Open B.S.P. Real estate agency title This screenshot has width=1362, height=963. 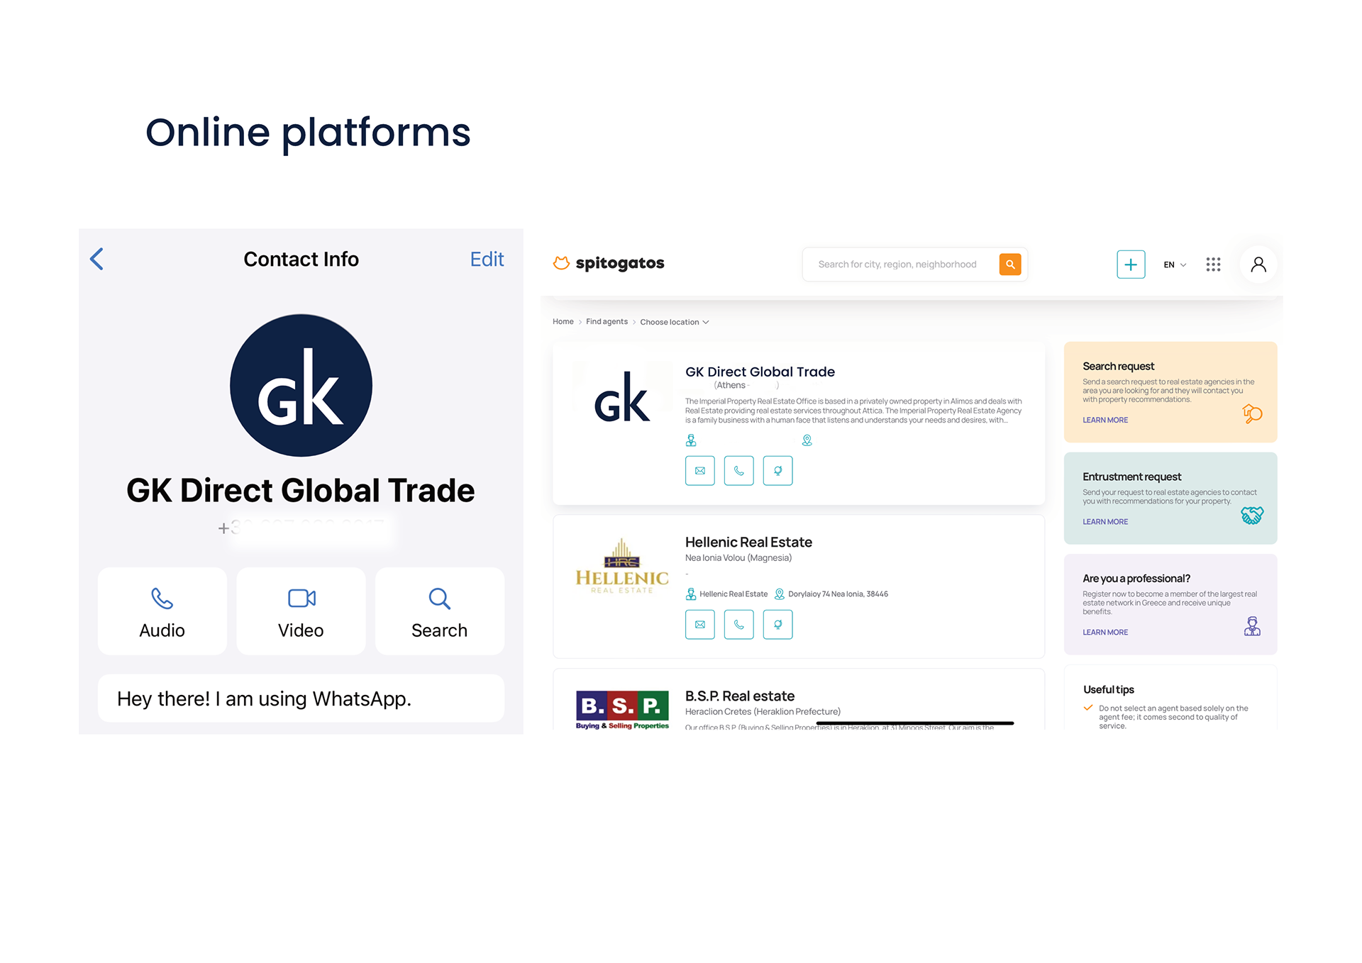coord(740,696)
